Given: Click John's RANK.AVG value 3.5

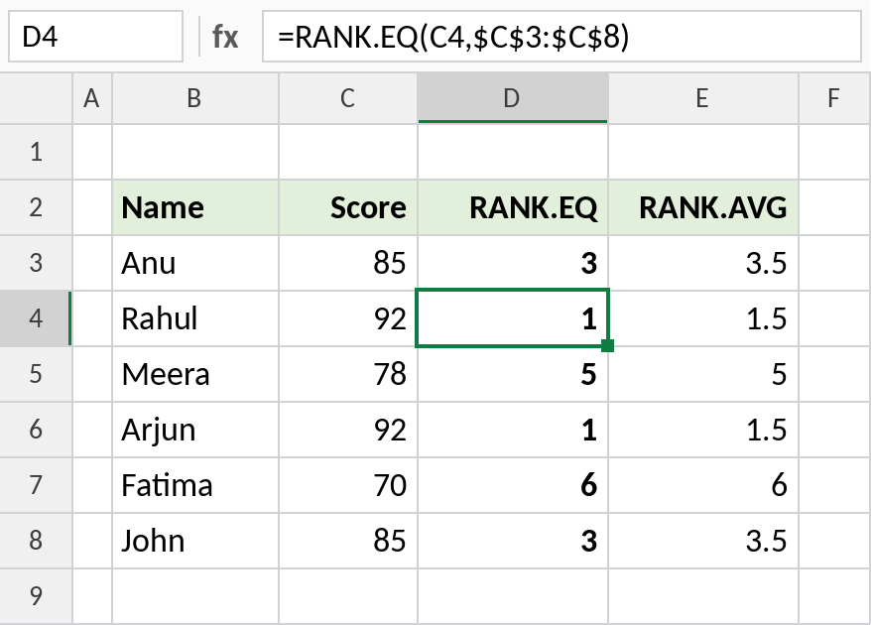Looking at the screenshot, I should point(703,541).
